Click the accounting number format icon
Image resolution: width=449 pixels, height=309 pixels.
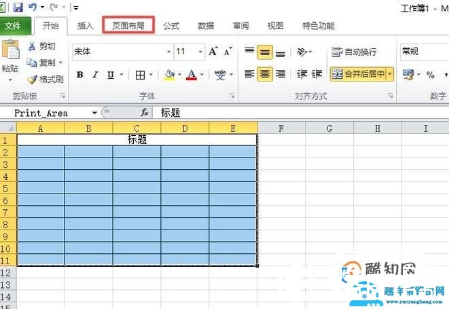[x=408, y=75]
